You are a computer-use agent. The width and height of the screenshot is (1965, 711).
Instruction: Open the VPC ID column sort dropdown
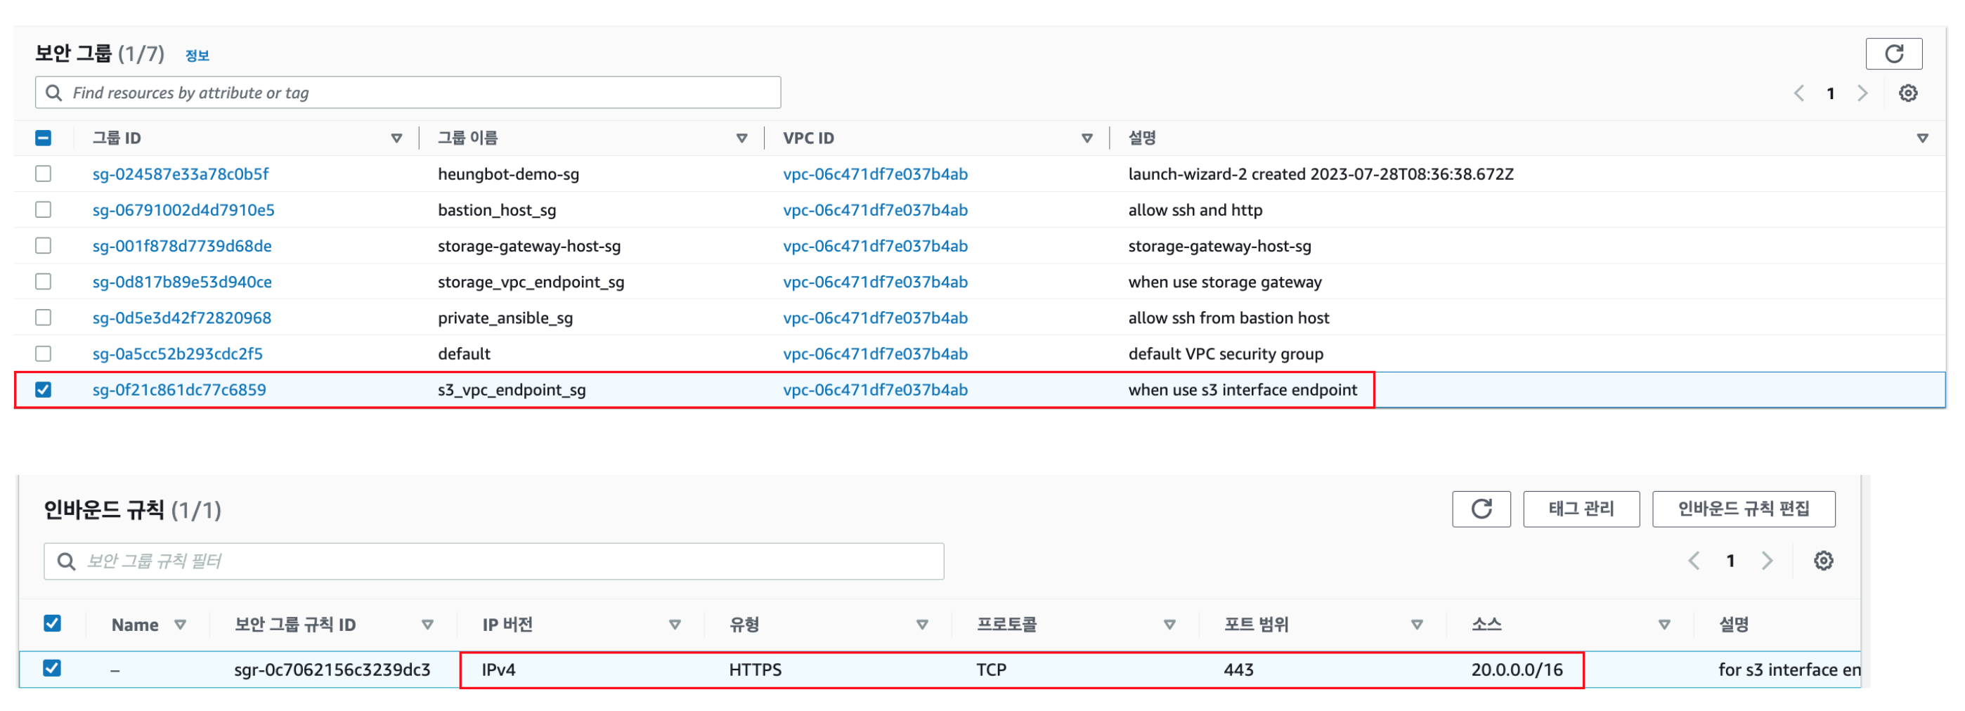[x=1087, y=138]
